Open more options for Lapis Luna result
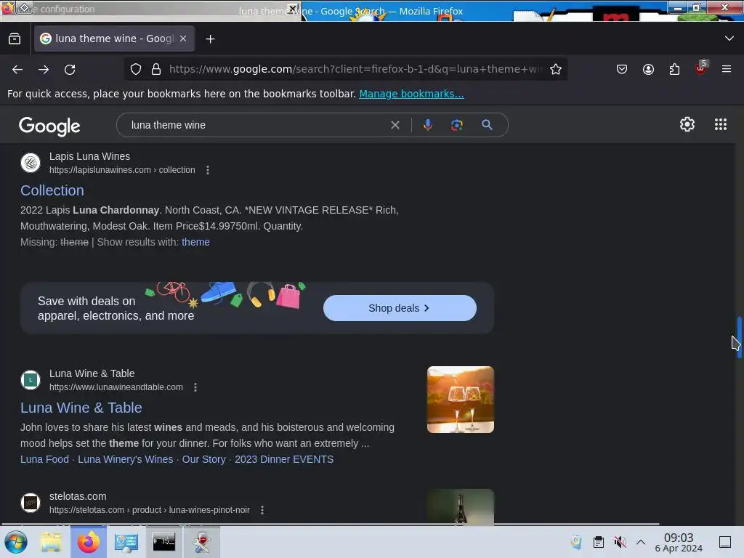This screenshot has height=558, width=744. coord(208,170)
